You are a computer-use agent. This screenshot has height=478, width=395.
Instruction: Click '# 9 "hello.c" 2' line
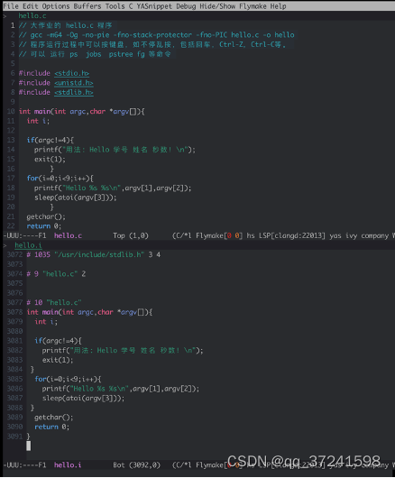coord(56,274)
